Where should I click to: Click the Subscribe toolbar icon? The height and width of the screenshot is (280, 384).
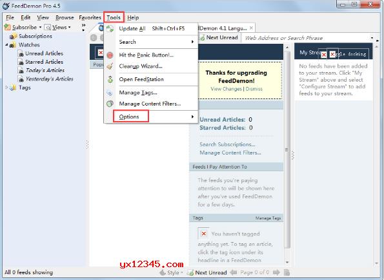pos(8,27)
